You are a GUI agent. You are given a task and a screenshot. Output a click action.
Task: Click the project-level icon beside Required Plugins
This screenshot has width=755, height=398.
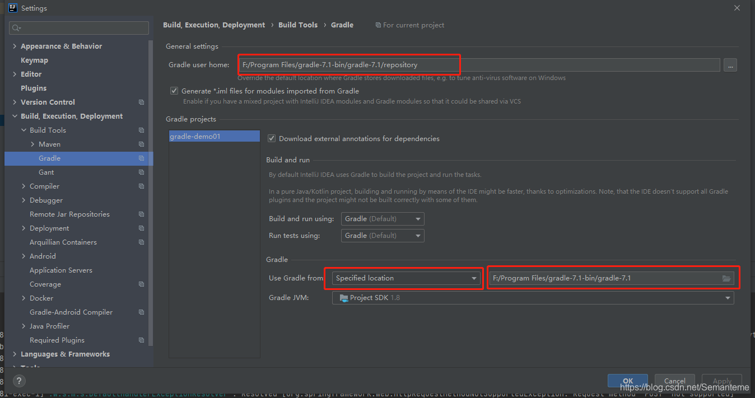click(x=141, y=340)
